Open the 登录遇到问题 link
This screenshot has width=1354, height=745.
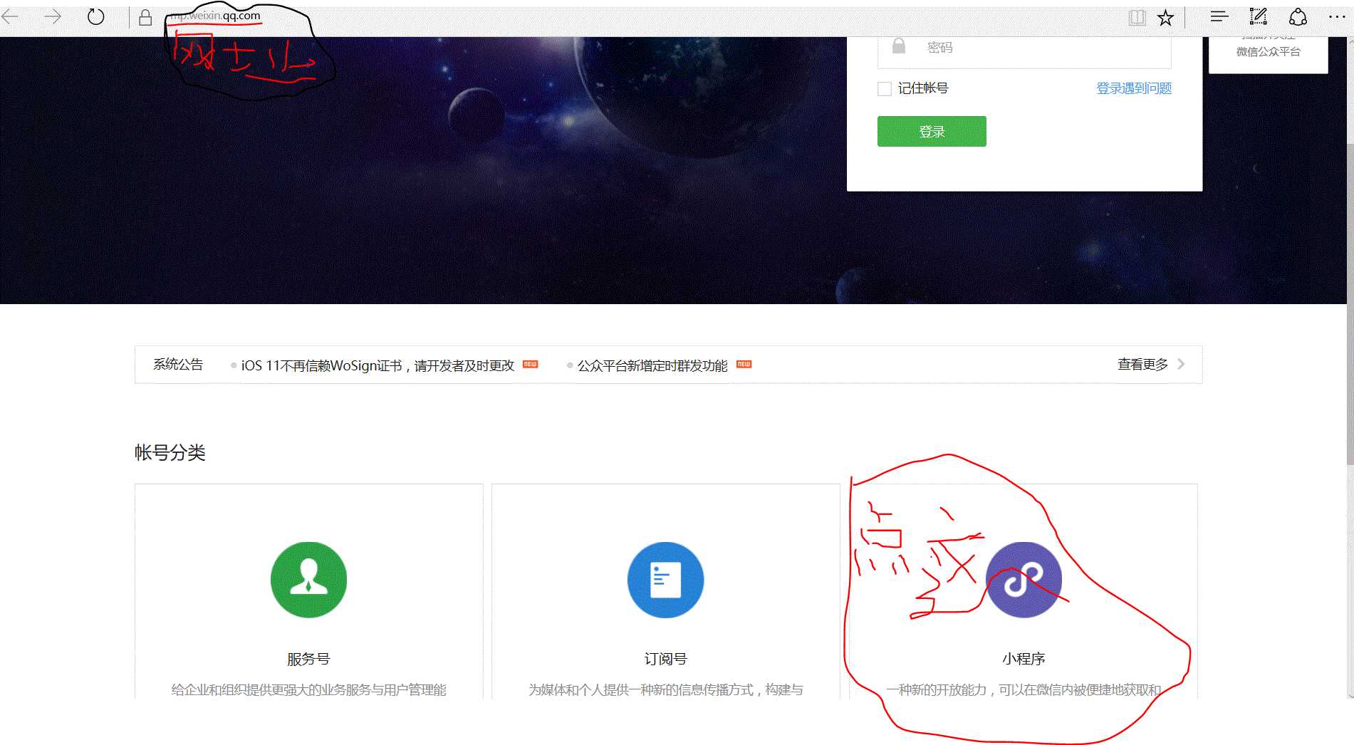1134,88
